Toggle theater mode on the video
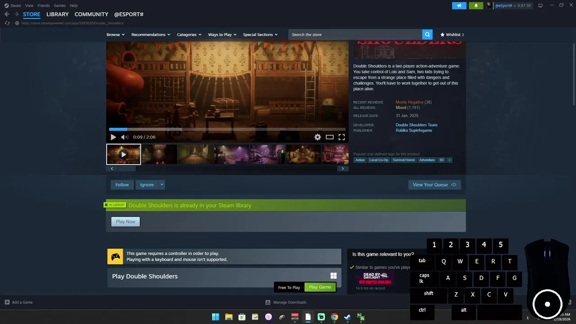Image resolution: width=576 pixels, height=324 pixels. click(330, 137)
